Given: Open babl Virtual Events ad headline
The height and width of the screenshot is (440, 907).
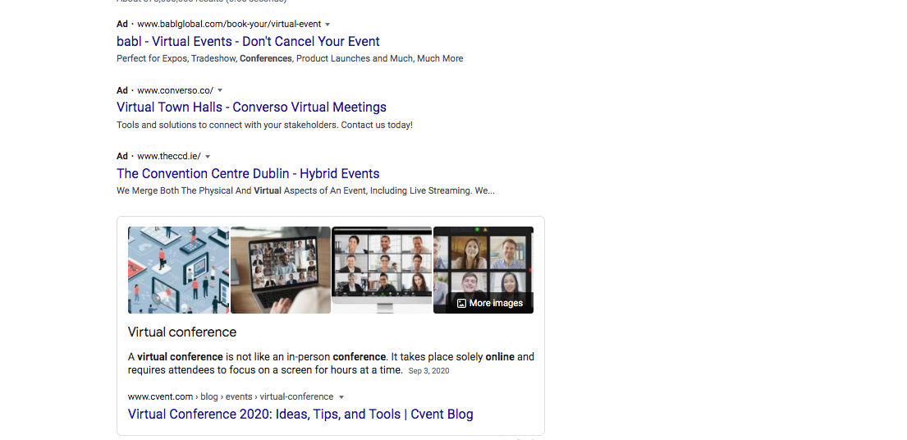Looking at the screenshot, I should 248,42.
